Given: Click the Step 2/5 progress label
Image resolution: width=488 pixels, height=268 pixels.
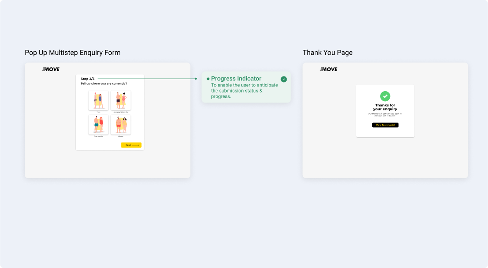Looking at the screenshot, I should (87, 79).
